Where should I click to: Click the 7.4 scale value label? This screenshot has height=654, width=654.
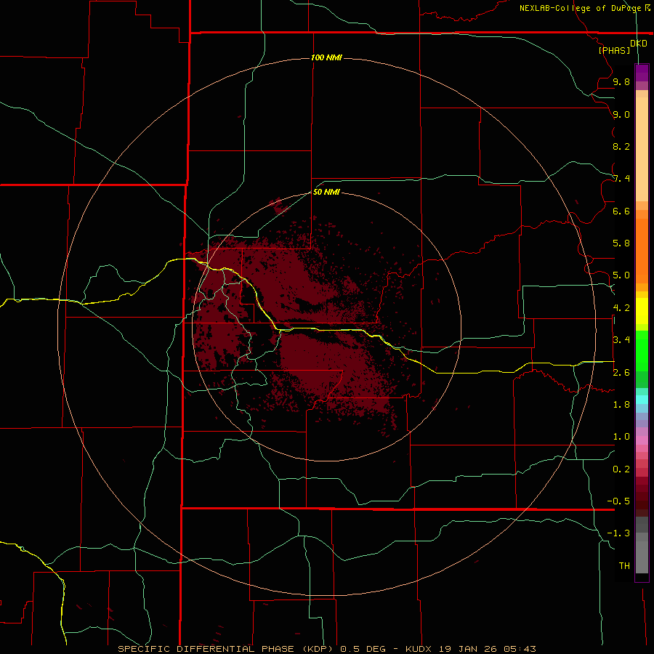tap(621, 179)
